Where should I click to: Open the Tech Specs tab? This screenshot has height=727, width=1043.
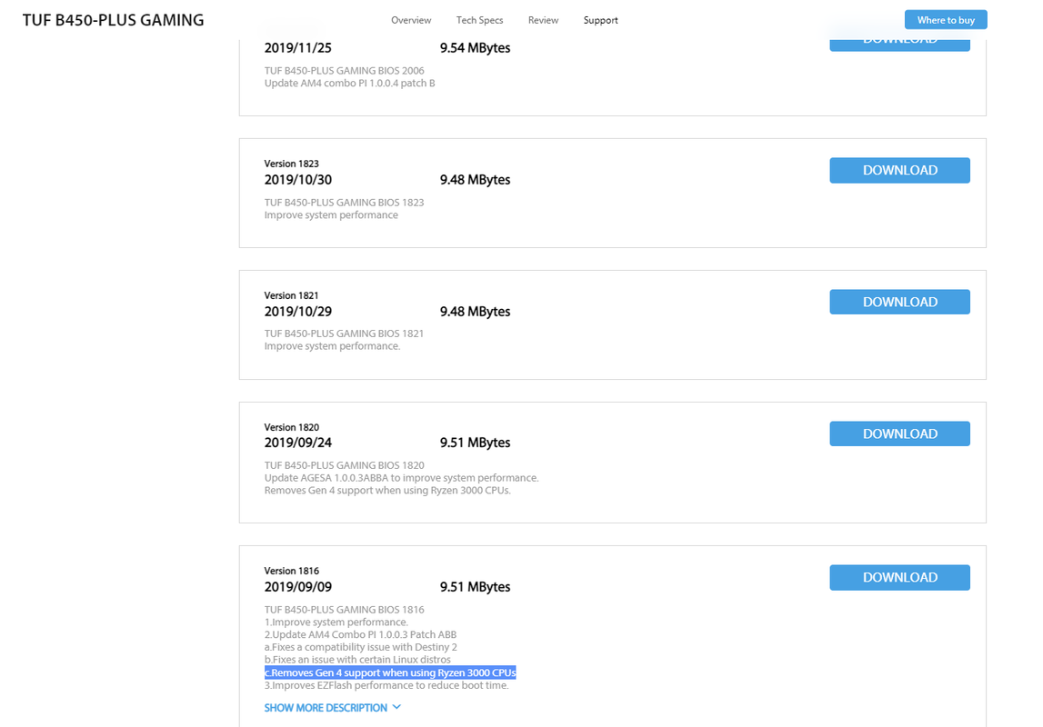[x=479, y=20]
